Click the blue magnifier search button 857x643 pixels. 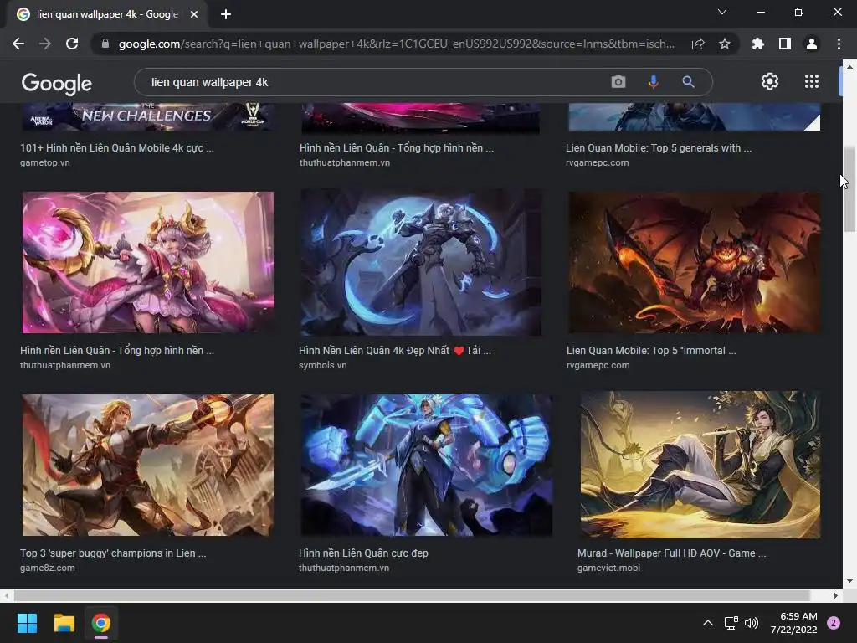688,82
